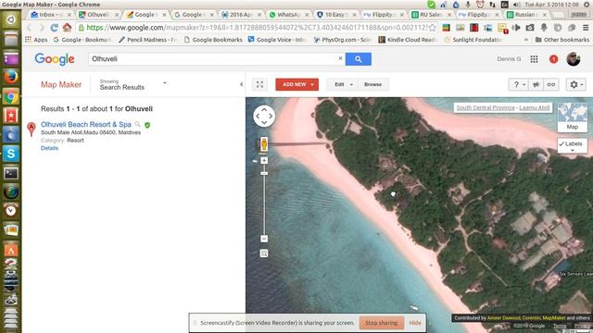This screenshot has width=593, height=333.
Task: Click the feedback megaphone icon
Action: click(x=536, y=84)
